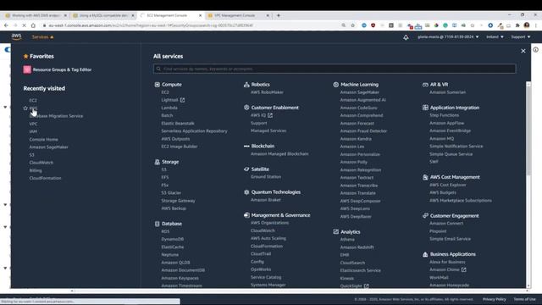The image size is (542, 305).
Task: Open the Services dropdown menu
Action: pyautogui.click(x=42, y=37)
